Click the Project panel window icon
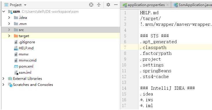Screen dimensions: 212x110 tap(6, 5)
